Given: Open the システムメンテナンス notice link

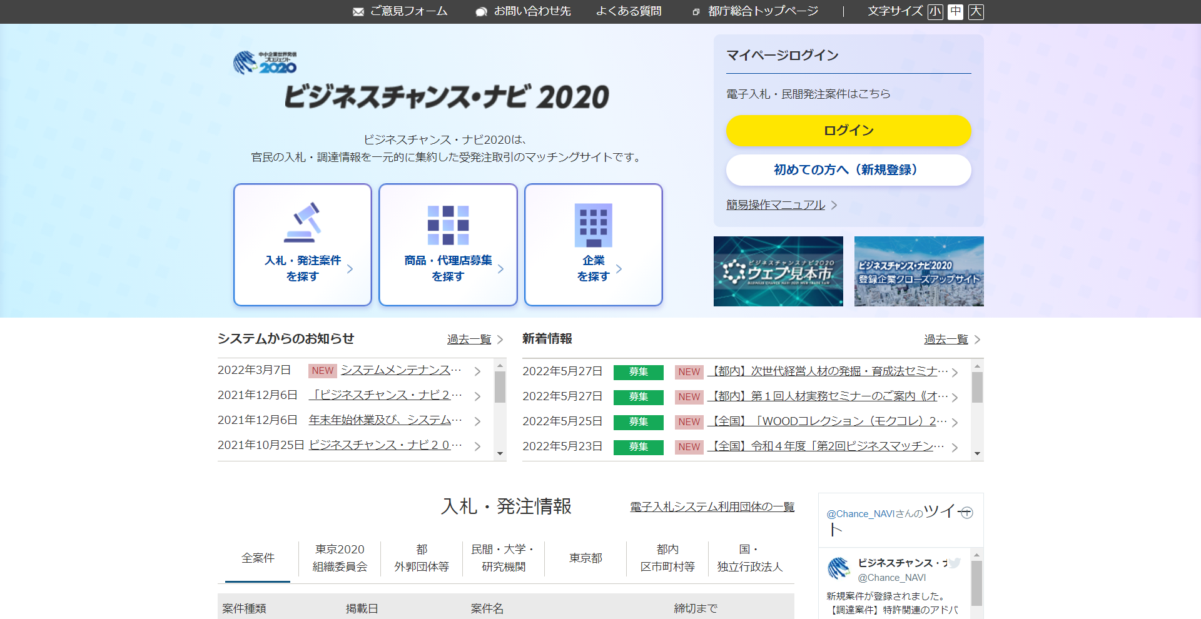Looking at the screenshot, I should coord(401,370).
